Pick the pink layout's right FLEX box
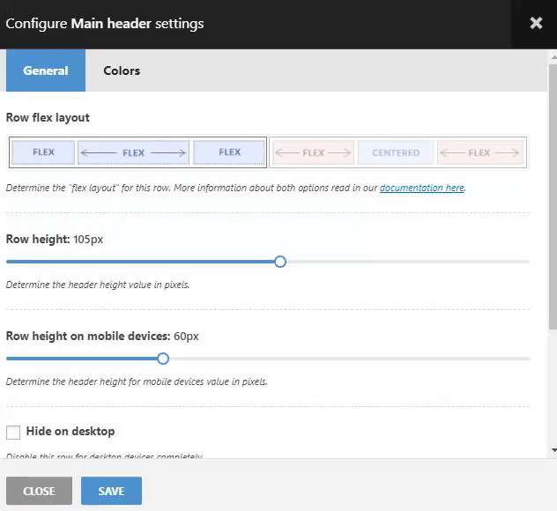The height and width of the screenshot is (511, 557). click(x=479, y=152)
